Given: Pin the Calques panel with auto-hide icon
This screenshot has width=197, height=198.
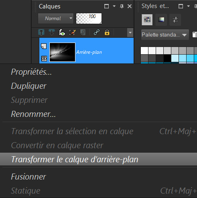Looking at the screenshot, I should tap(122, 6).
